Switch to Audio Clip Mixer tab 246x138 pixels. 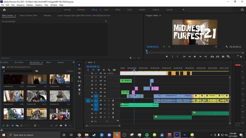pos(28,16)
